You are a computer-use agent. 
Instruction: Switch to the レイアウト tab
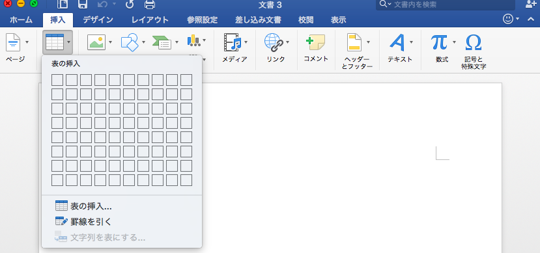150,20
